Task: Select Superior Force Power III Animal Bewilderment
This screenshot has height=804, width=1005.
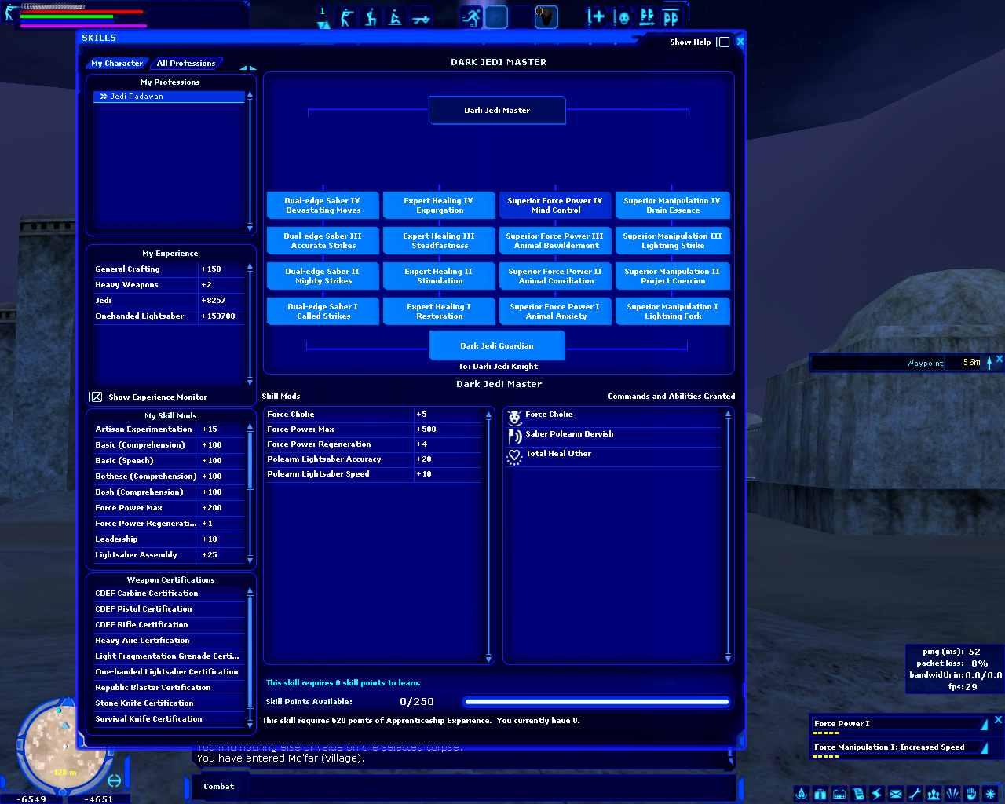Action: click(x=555, y=241)
